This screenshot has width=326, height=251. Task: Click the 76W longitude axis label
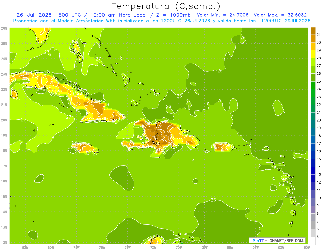(x=102, y=247)
